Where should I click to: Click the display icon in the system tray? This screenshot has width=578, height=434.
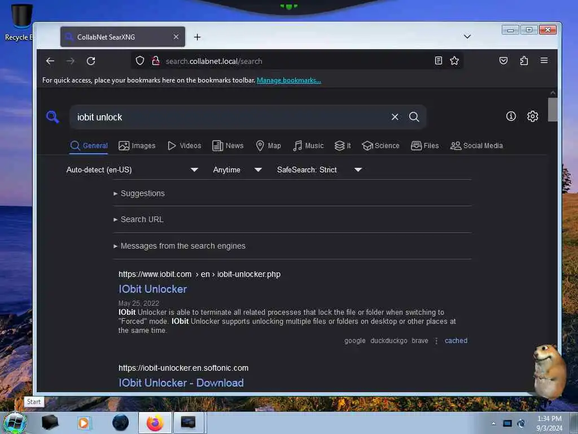coord(507,423)
